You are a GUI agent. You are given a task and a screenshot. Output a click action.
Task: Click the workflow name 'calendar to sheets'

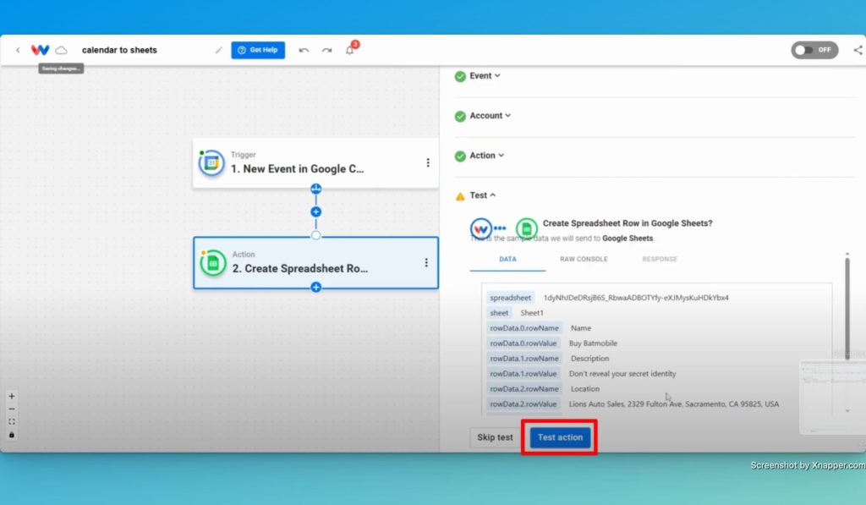coord(119,50)
